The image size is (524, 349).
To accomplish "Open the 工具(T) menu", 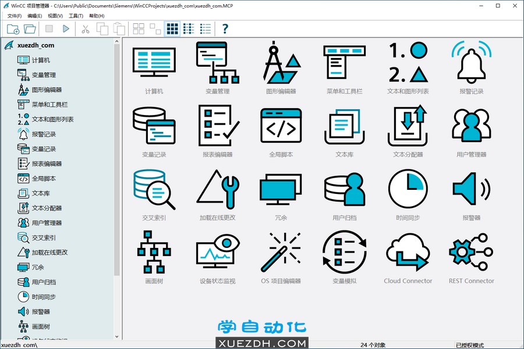I will pos(76,16).
